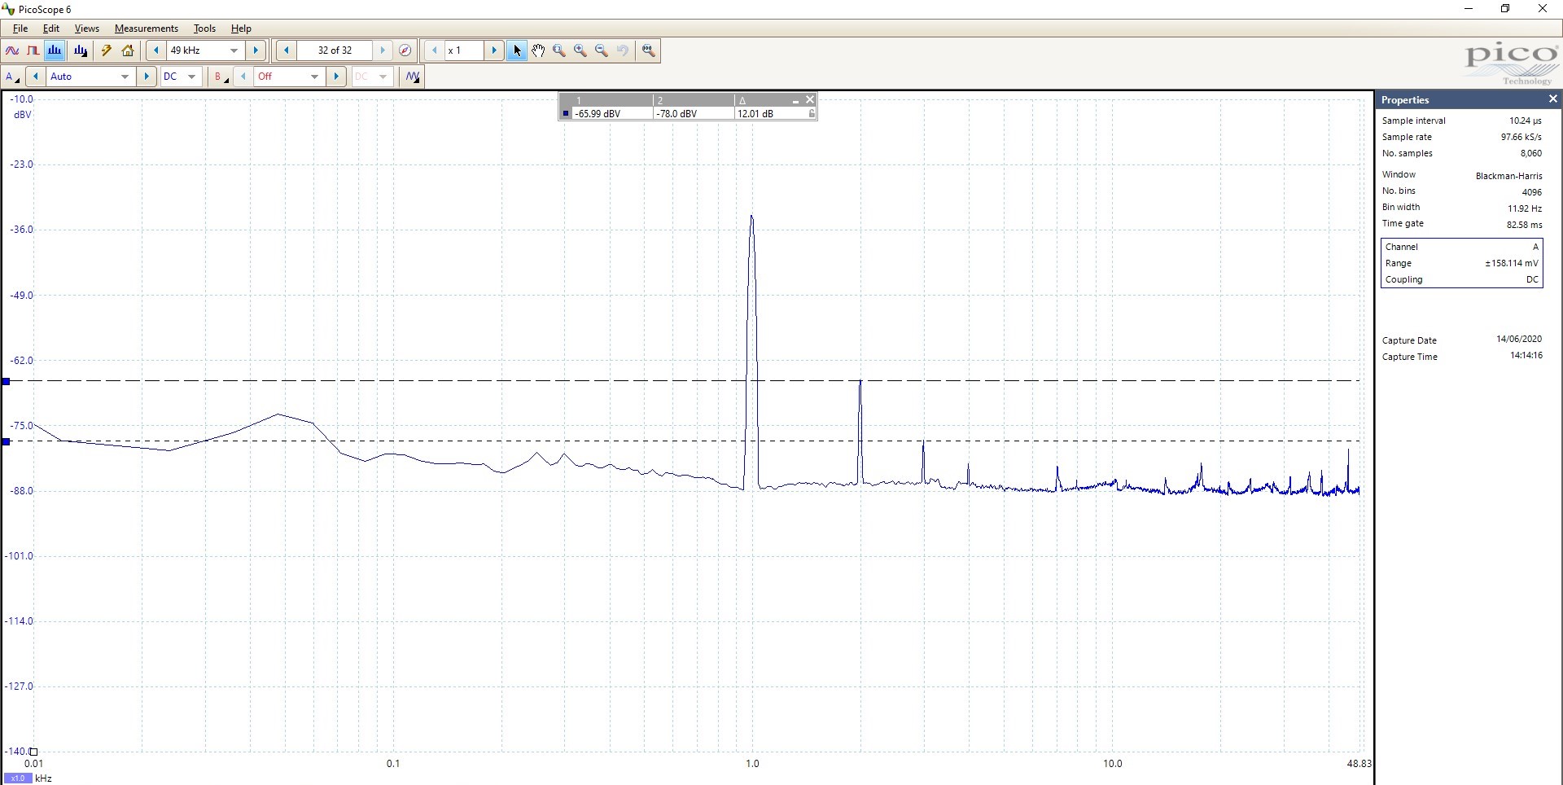
Task: Click the dBV axis unit label
Action: coord(22,115)
